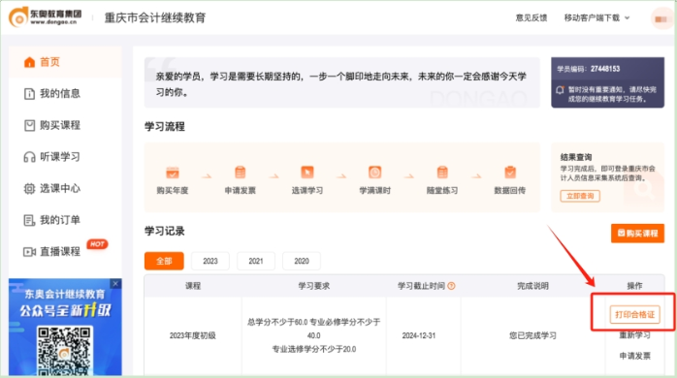Click the info icon beside 学习截止时间
This screenshot has width=677, height=378.
451,286
